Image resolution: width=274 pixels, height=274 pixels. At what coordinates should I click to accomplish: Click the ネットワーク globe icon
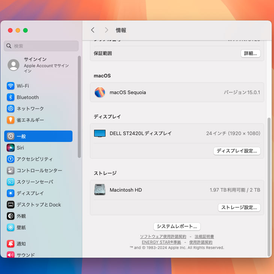click(11, 108)
